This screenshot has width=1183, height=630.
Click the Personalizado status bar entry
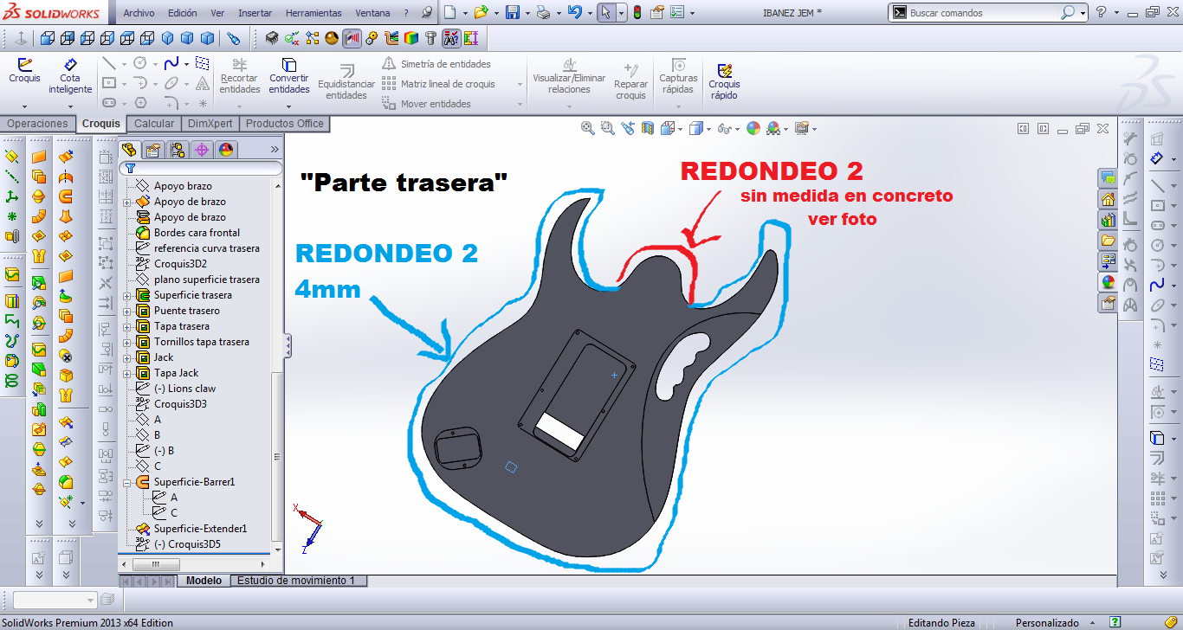1047,623
